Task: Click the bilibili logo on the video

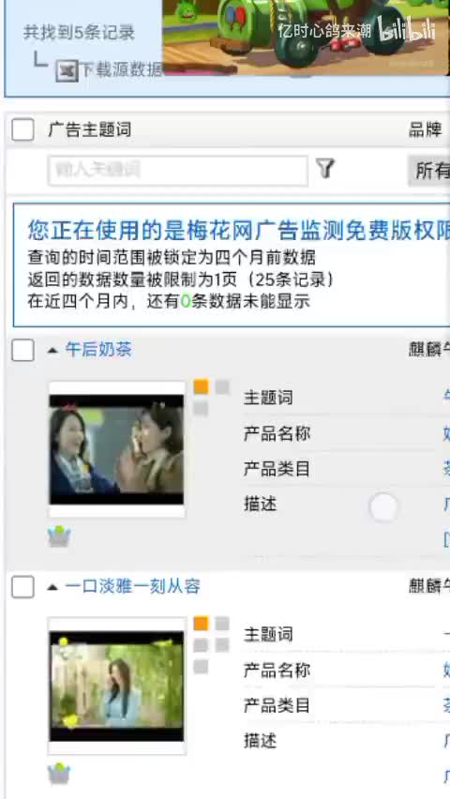Action: click(407, 29)
